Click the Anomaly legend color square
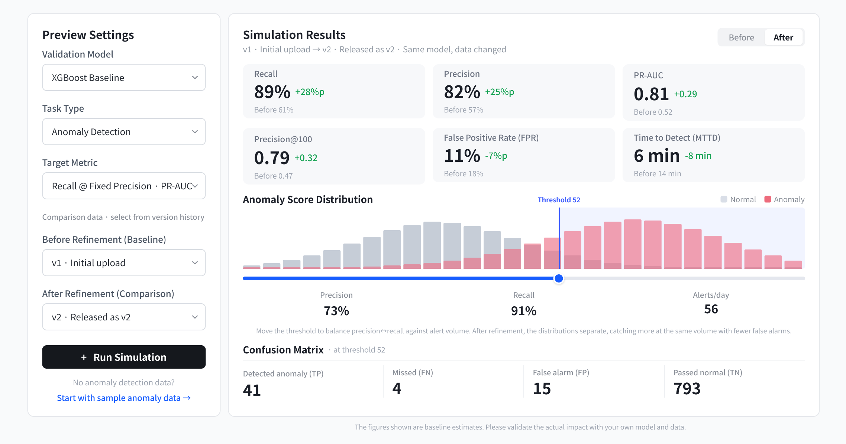Image resolution: width=846 pixels, height=444 pixels. (x=768, y=199)
